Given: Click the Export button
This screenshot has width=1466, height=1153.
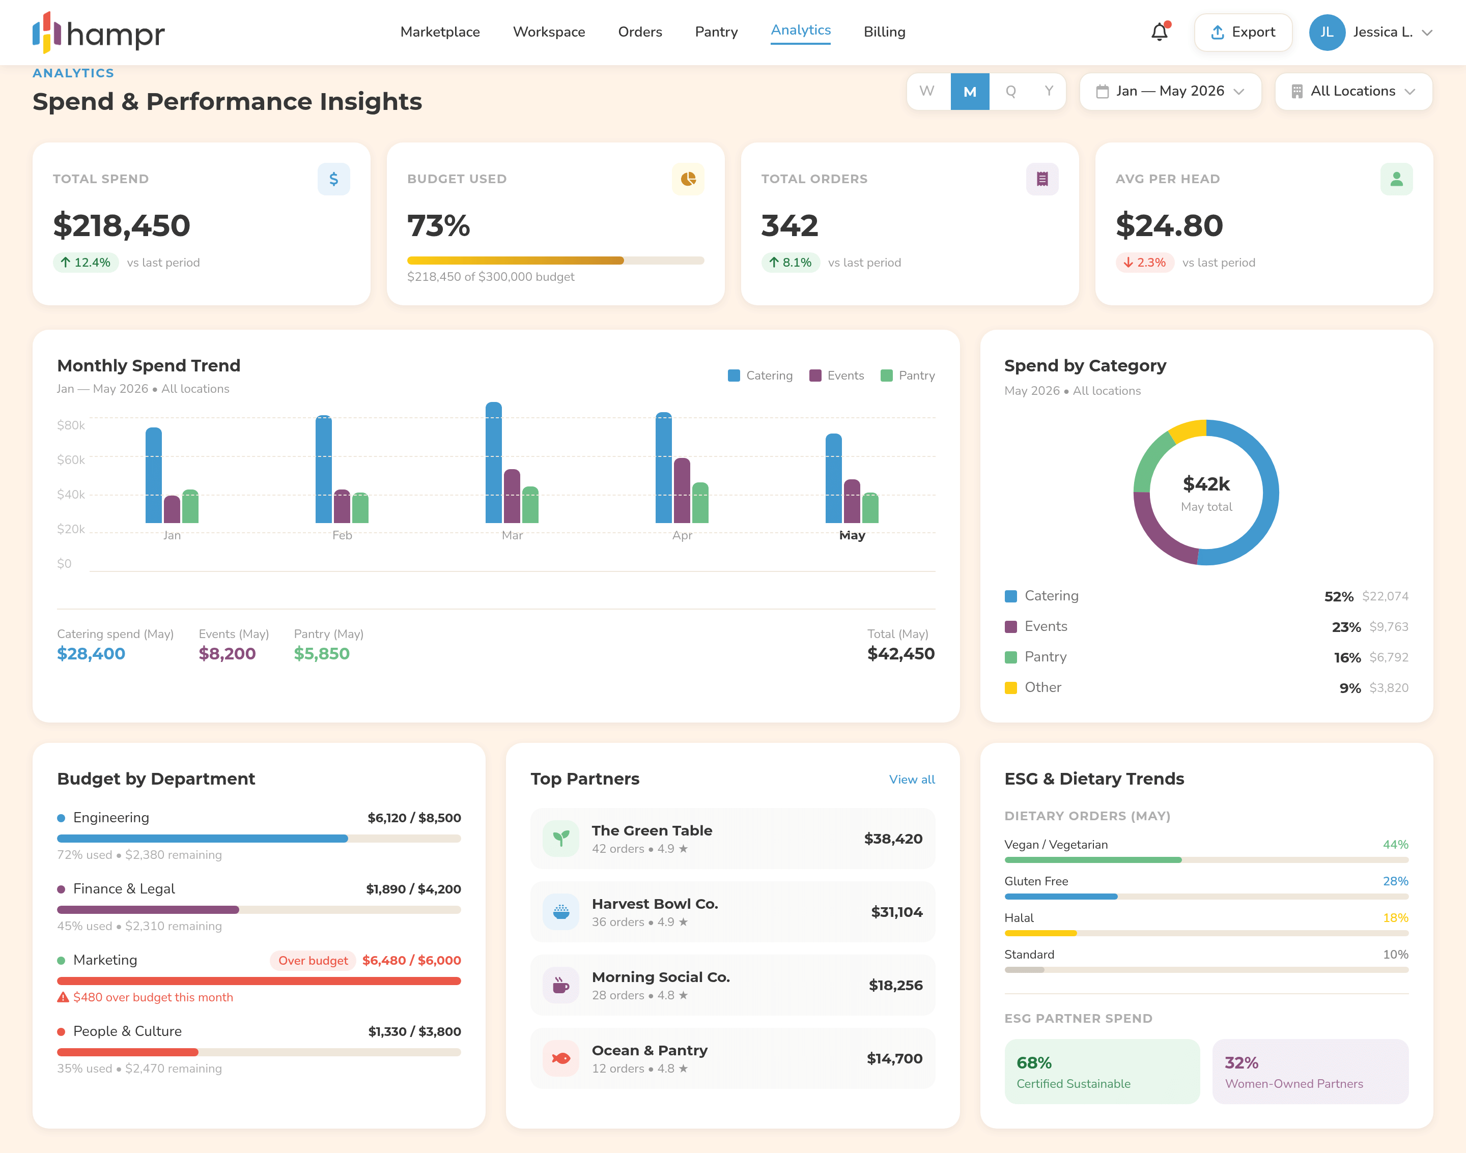Looking at the screenshot, I should coord(1243,33).
